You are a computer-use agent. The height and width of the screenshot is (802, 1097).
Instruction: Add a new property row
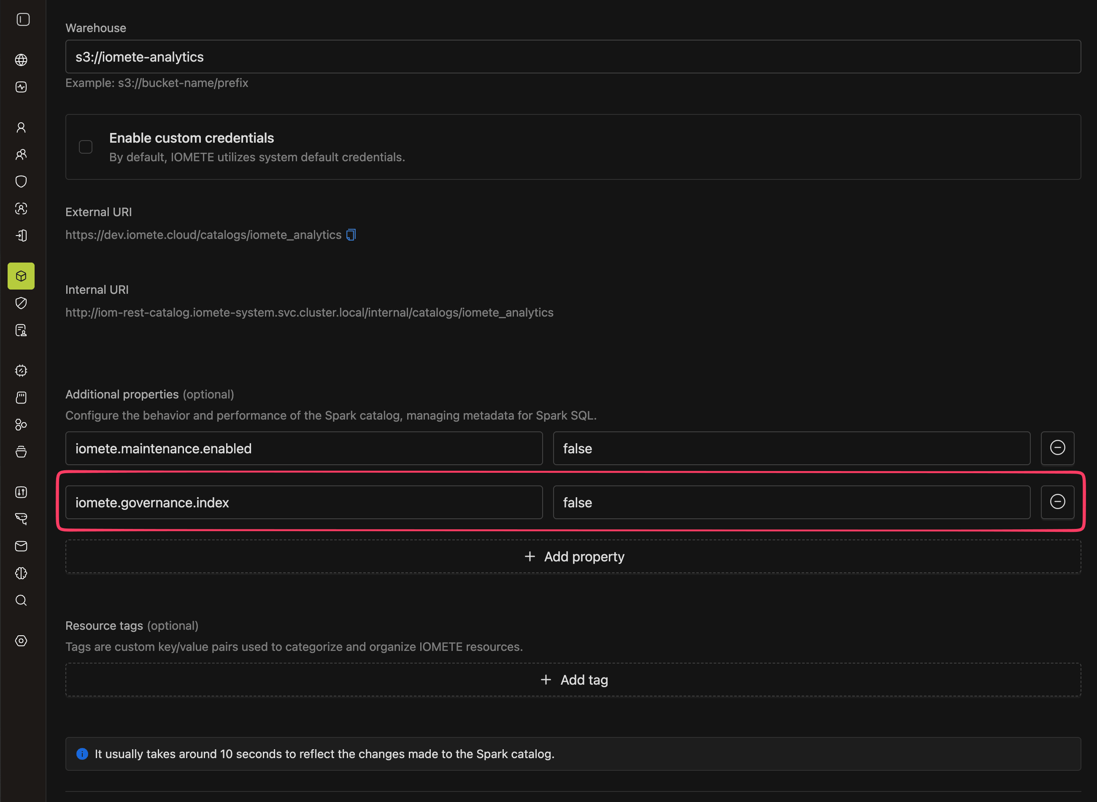[x=573, y=556]
